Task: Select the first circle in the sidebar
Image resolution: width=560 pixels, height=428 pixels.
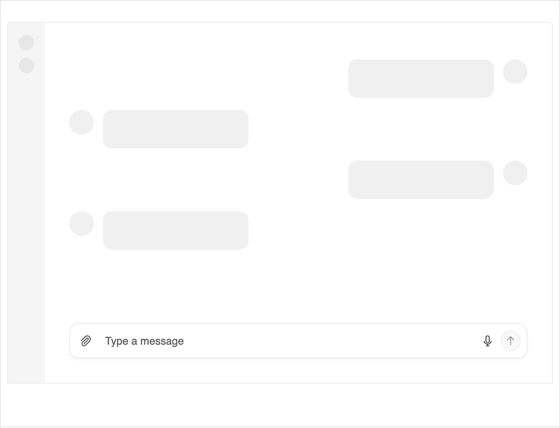Action: pos(26,43)
